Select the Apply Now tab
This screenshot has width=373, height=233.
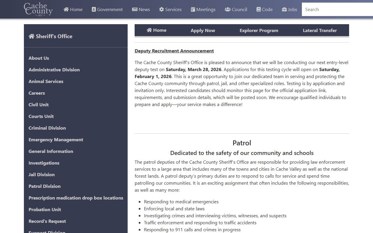coord(203,30)
